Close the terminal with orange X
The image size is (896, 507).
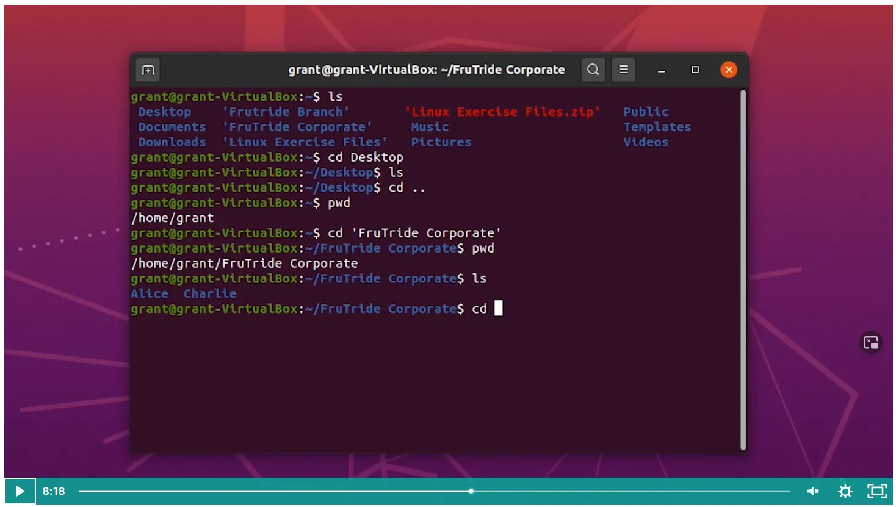tap(728, 70)
